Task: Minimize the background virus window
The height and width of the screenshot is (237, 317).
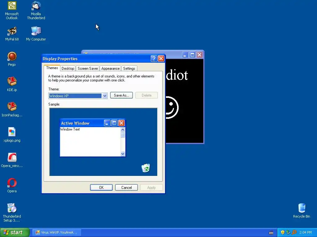Action: pyautogui.click(x=185, y=55)
